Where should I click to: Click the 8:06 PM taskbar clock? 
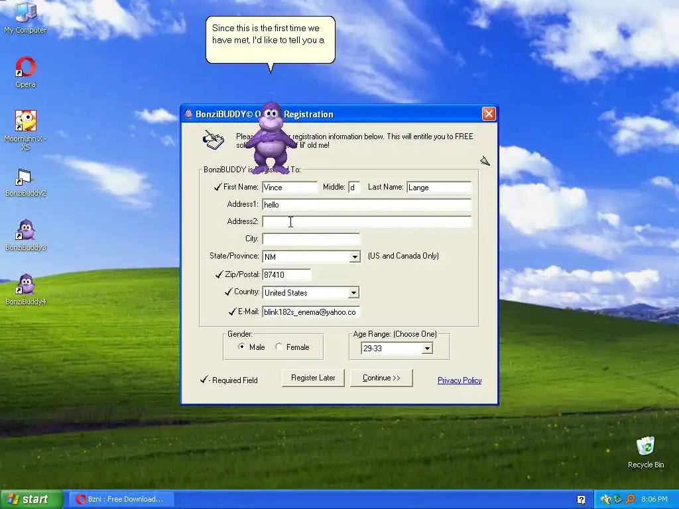(654, 499)
